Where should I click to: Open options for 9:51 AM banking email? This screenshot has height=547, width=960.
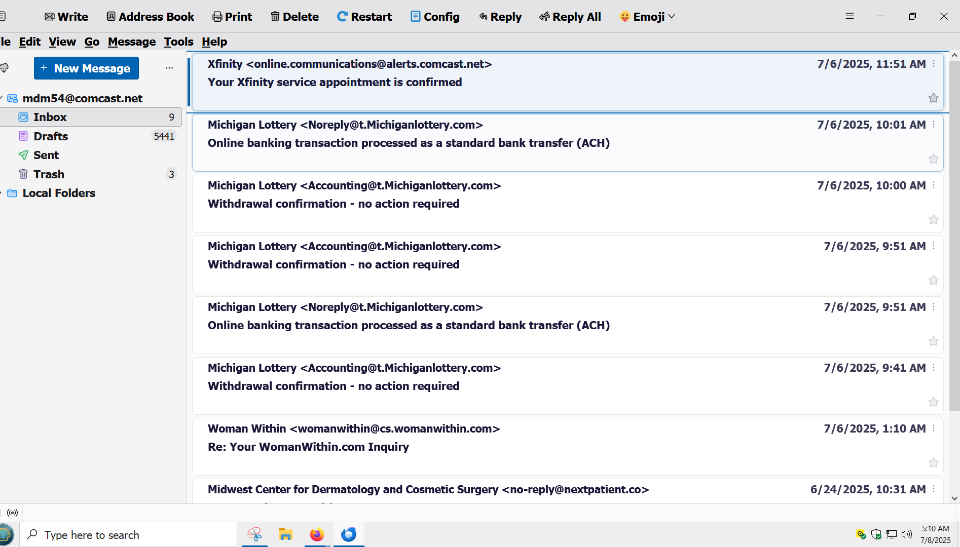pos(934,307)
